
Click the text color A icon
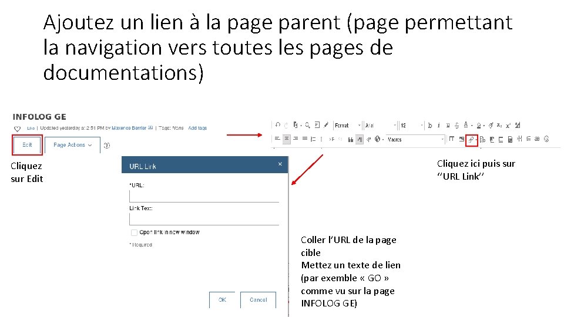tap(466, 124)
